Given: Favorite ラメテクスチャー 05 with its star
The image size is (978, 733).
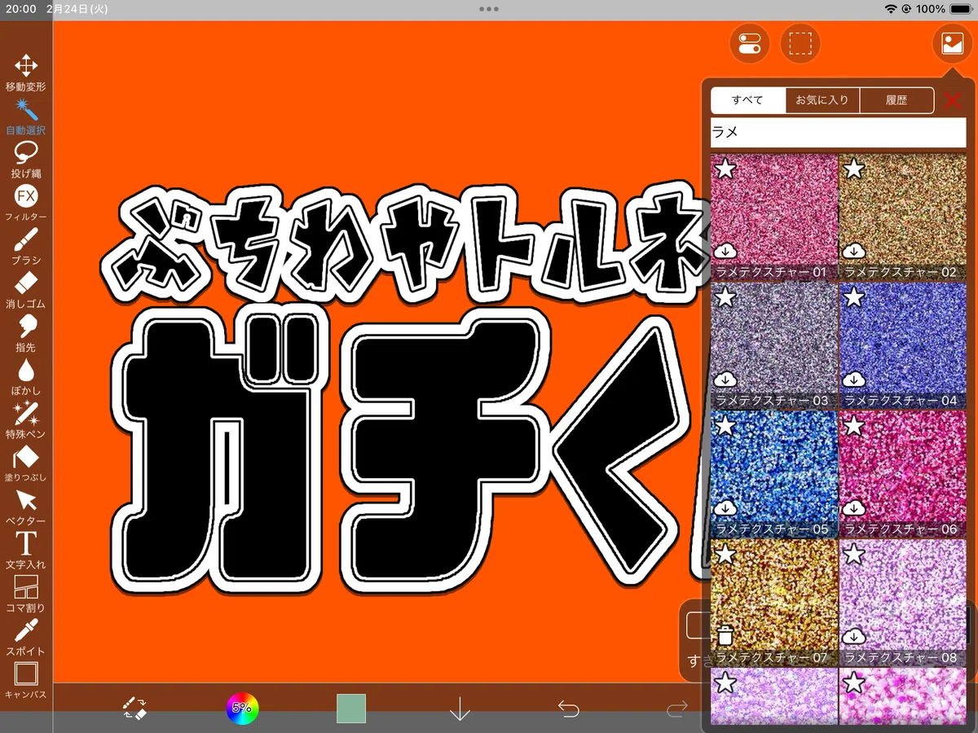Looking at the screenshot, I should 725,426.
